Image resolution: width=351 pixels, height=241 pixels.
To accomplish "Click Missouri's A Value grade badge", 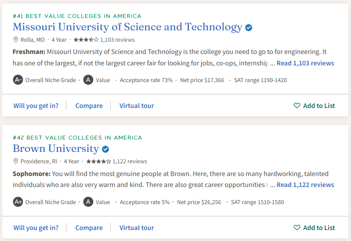I will (88, 80).
